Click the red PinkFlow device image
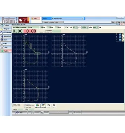This screenshot has width=125, height=133. (24, 20)
